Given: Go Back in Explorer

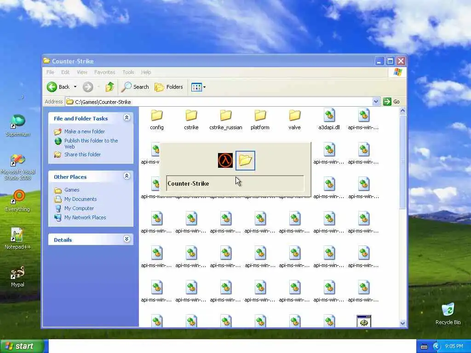Looking at the screenshot, I should coord(58,87).
